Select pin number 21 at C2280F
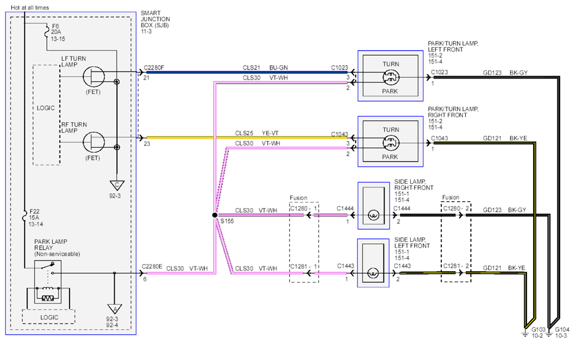Image resolution: width=575 pixels, height=343 pixels. pos(146,78)
